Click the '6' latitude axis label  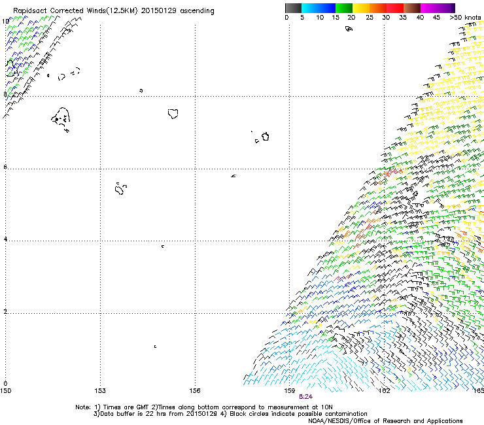[x=5, y=167]
